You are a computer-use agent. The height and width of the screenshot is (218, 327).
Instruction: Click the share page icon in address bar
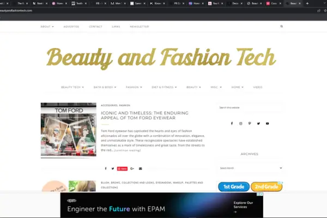[x=319, y=11]
